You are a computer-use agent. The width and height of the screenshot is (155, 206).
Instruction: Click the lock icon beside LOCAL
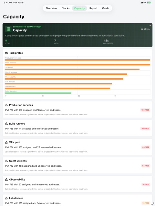coord(142,29)
